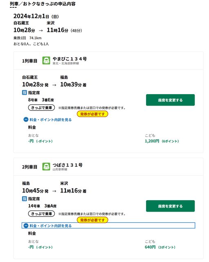The height and width of the screenshot is (262, 209).
Task: Click the green train icon for つばさ131号
Action: [x=46, y=167]
